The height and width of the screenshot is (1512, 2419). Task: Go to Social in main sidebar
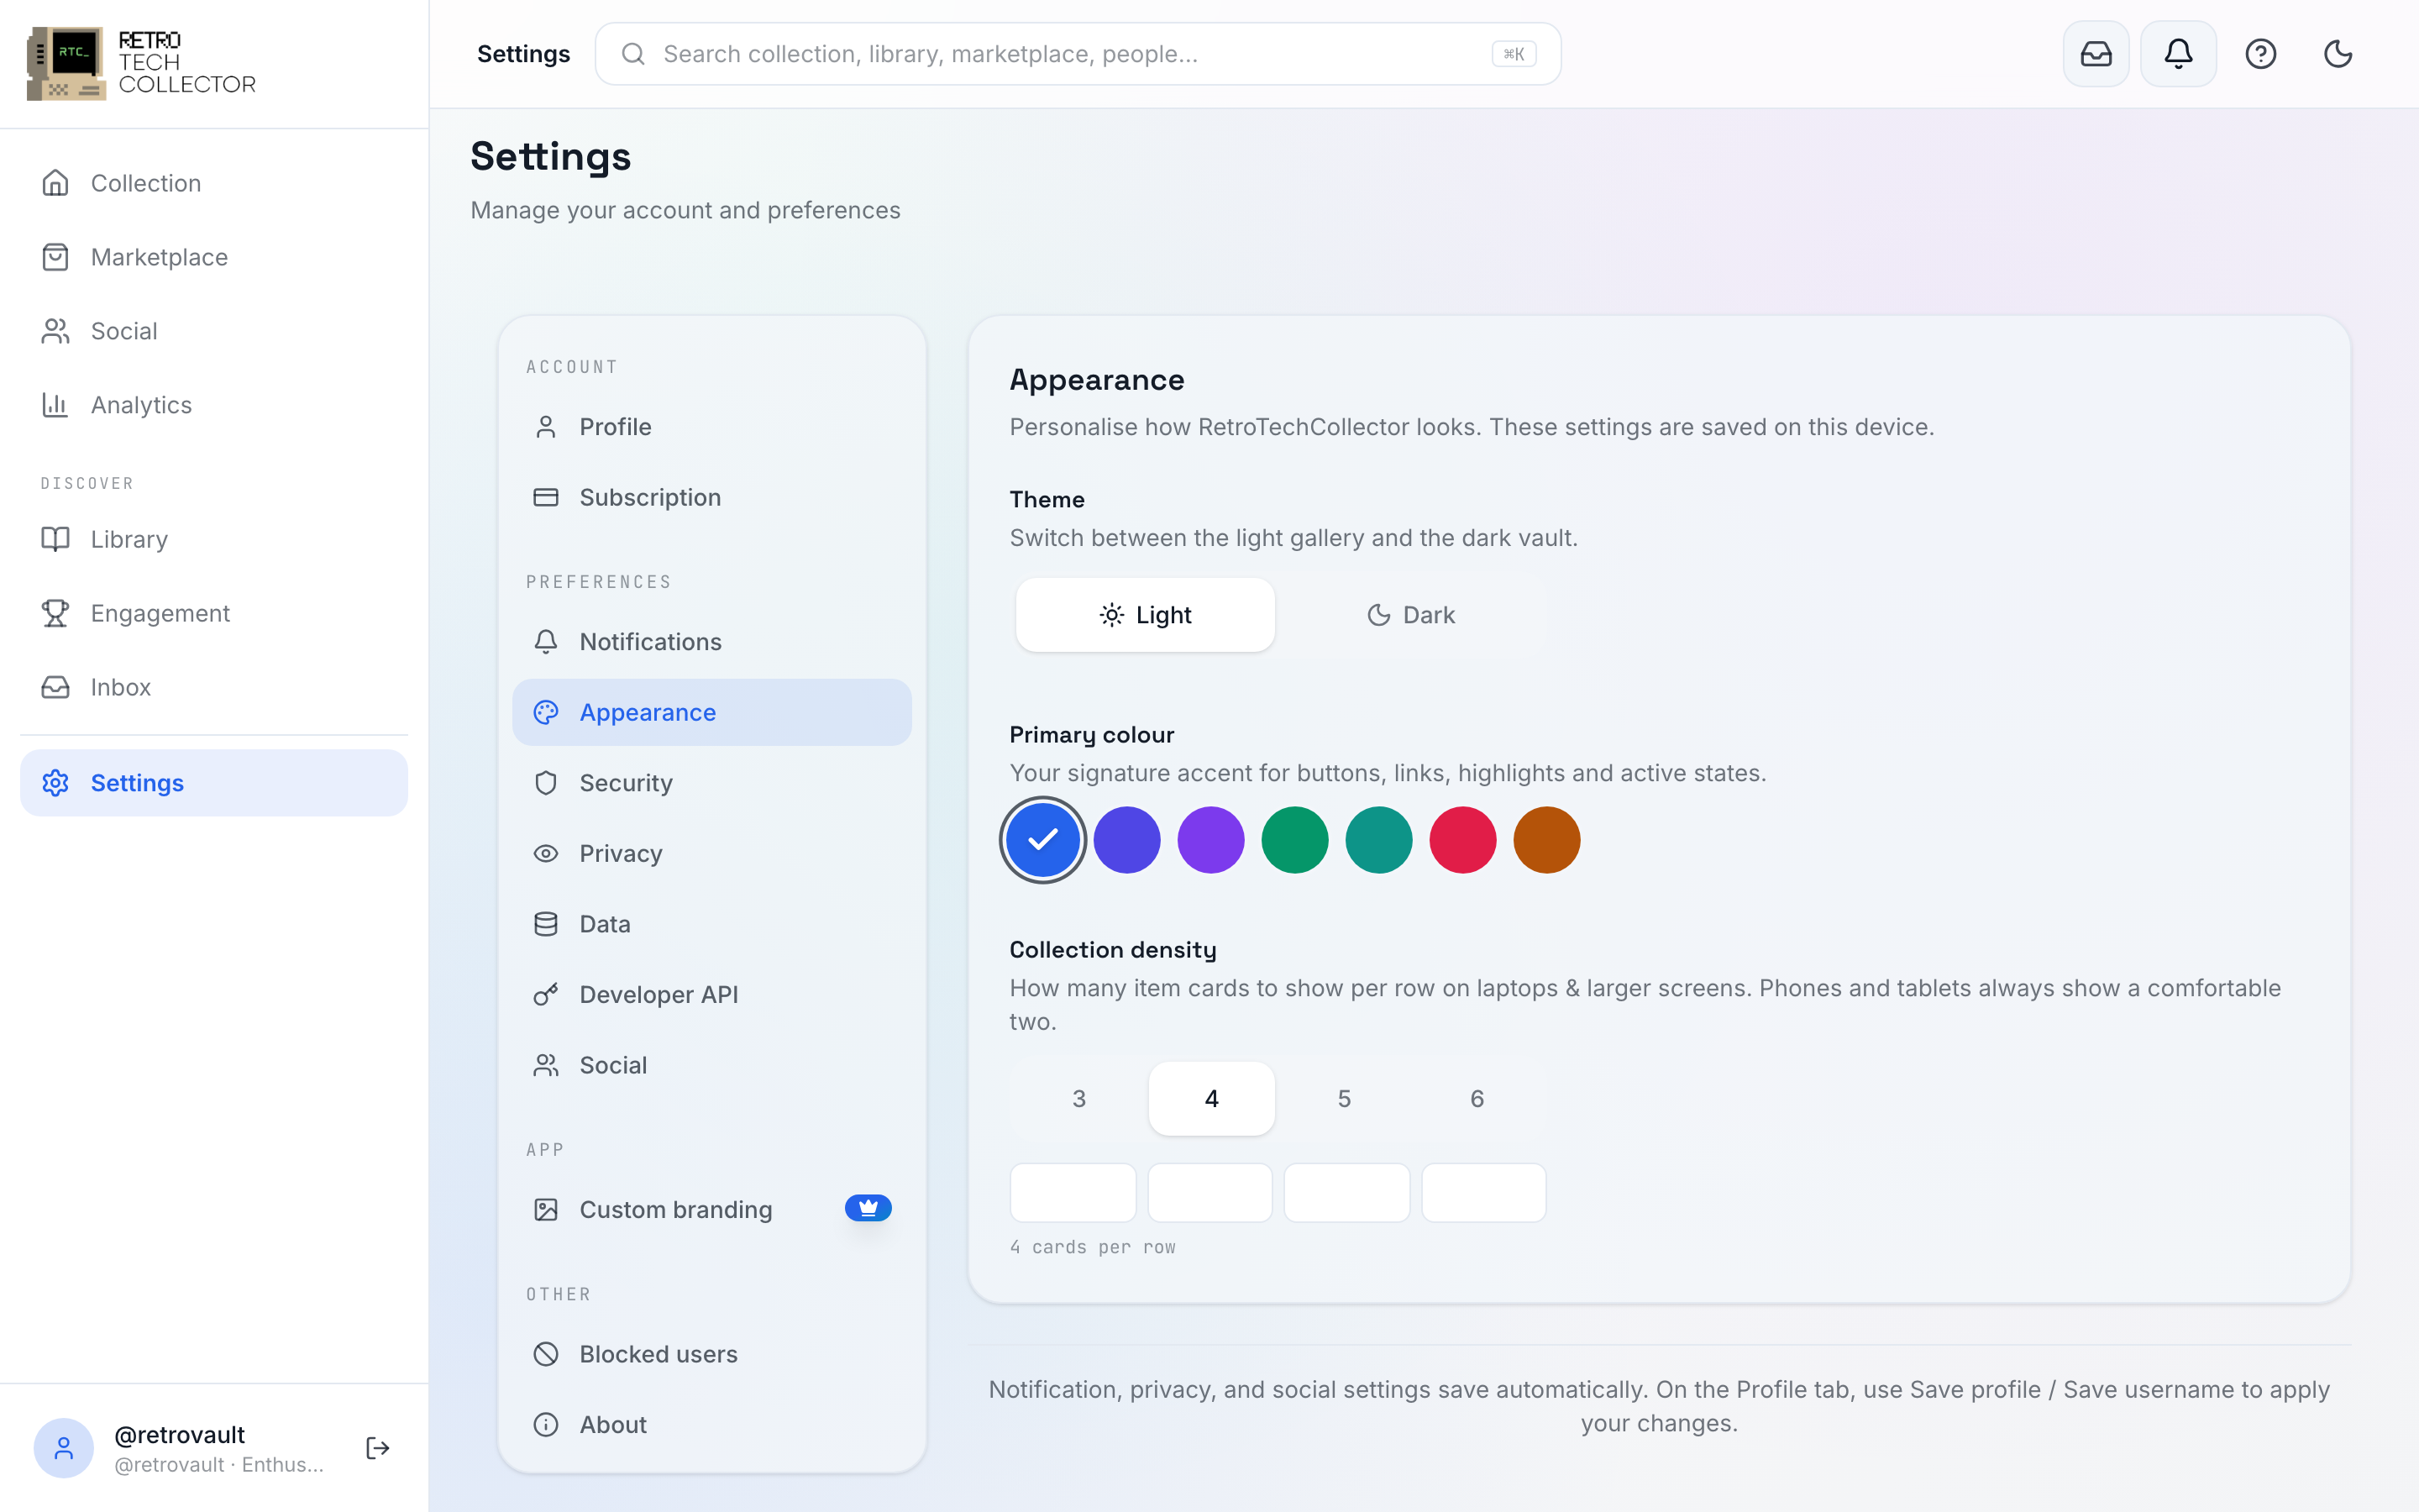coord(214,331)
